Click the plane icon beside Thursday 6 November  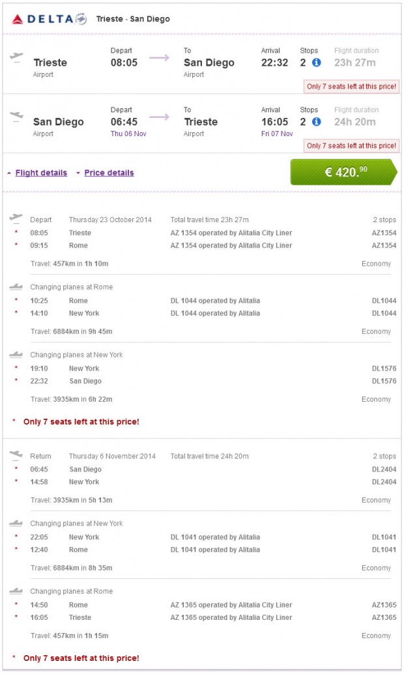tap(16, 455)
